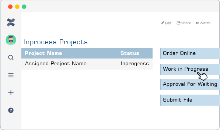Open Assigned Project Name row
The height and width of the screenshot is (134, 220).
click(x=87, y=64)
